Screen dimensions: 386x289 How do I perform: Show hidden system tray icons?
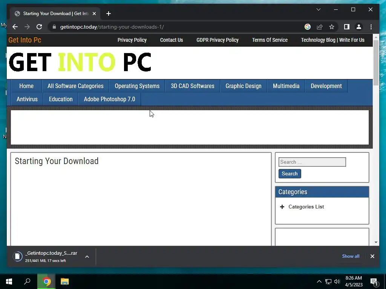tap(319, 281)
